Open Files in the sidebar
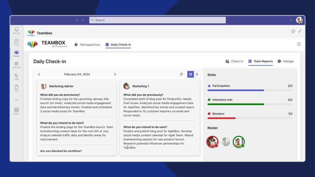This screenshot has height=177, width=315. pos(16,88)
